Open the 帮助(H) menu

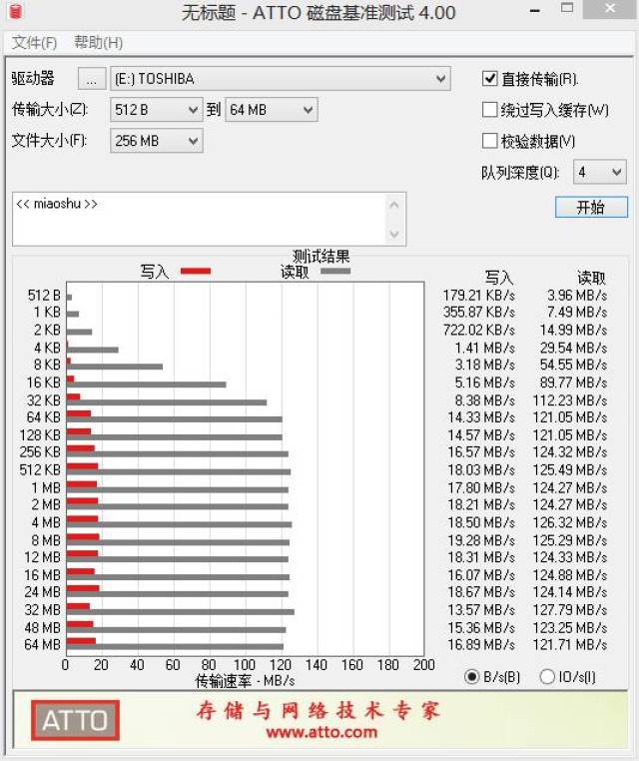[98, 43]
